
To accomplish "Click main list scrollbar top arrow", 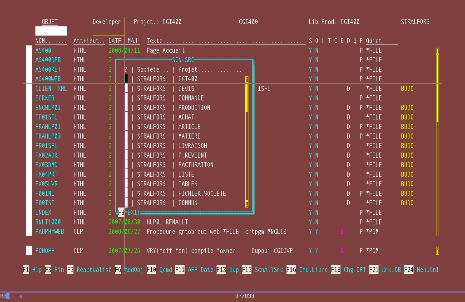I will click(x=437, y=51).
